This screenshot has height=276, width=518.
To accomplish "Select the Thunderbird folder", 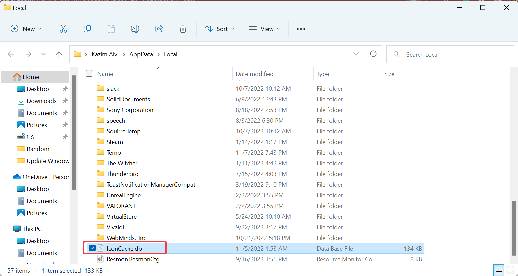I will click(123, 174).
